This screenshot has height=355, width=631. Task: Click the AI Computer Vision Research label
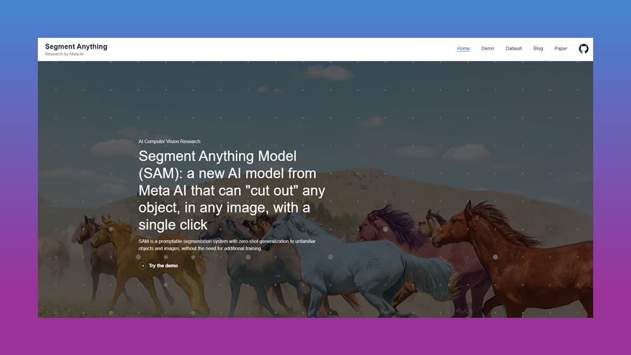(x=169, y=141)
